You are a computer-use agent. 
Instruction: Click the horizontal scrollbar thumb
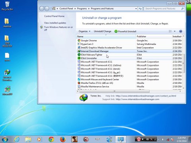click(114, 91)
